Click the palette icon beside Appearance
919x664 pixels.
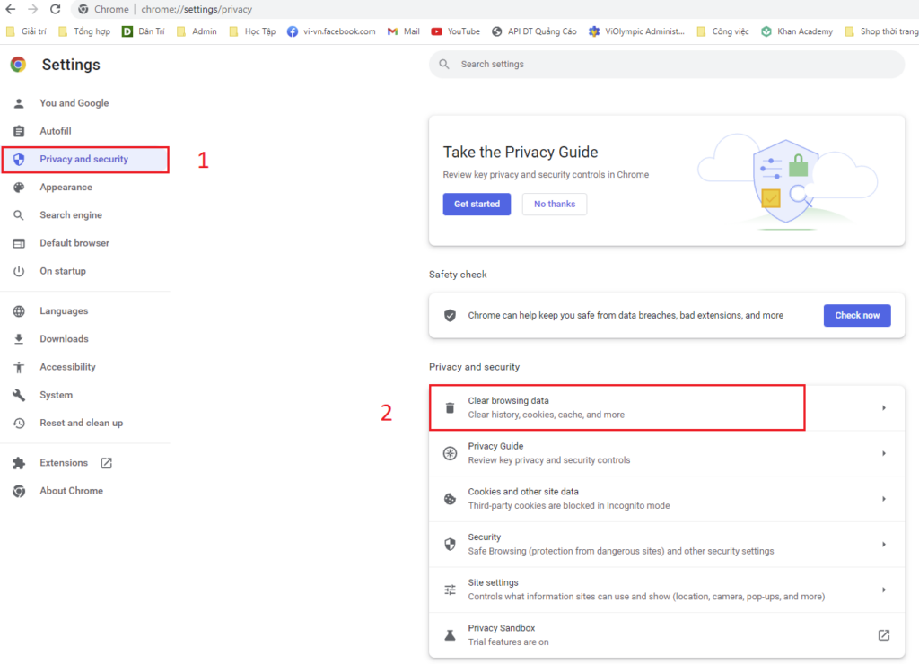pos(19,188)
